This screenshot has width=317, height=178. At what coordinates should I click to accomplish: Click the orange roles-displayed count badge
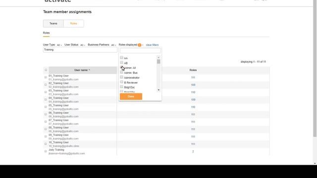(140, 45)
